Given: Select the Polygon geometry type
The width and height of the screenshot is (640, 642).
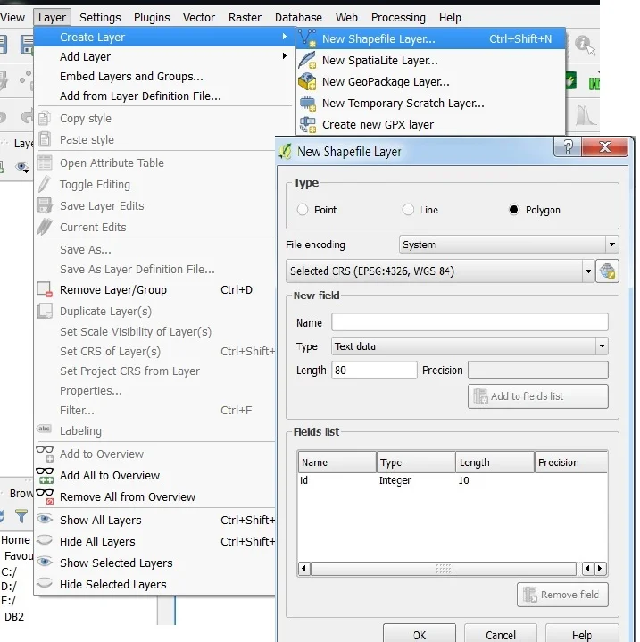Looking at the screenshot, I should (513, 210).
